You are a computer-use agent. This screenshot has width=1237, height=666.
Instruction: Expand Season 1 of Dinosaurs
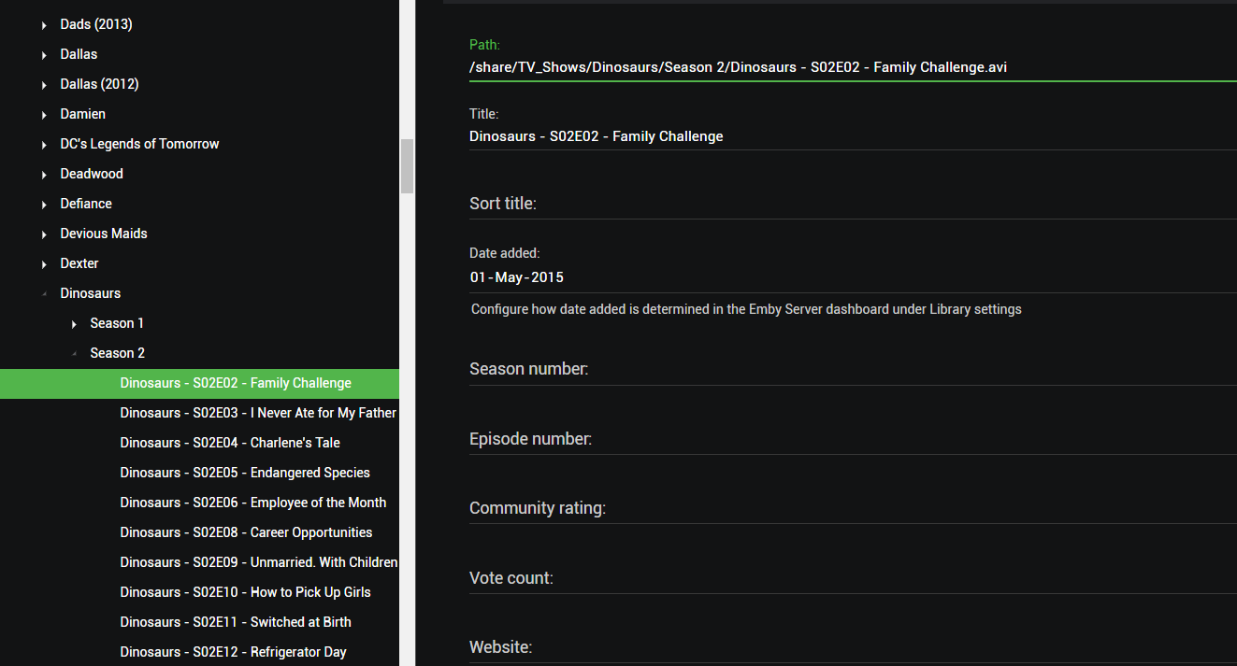click(73, 322)
